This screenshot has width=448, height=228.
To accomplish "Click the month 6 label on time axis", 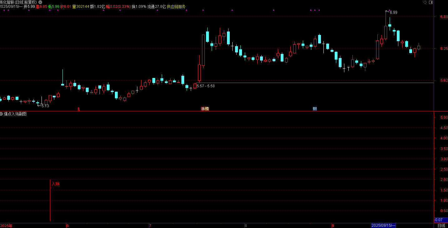I will coord(67,226).
